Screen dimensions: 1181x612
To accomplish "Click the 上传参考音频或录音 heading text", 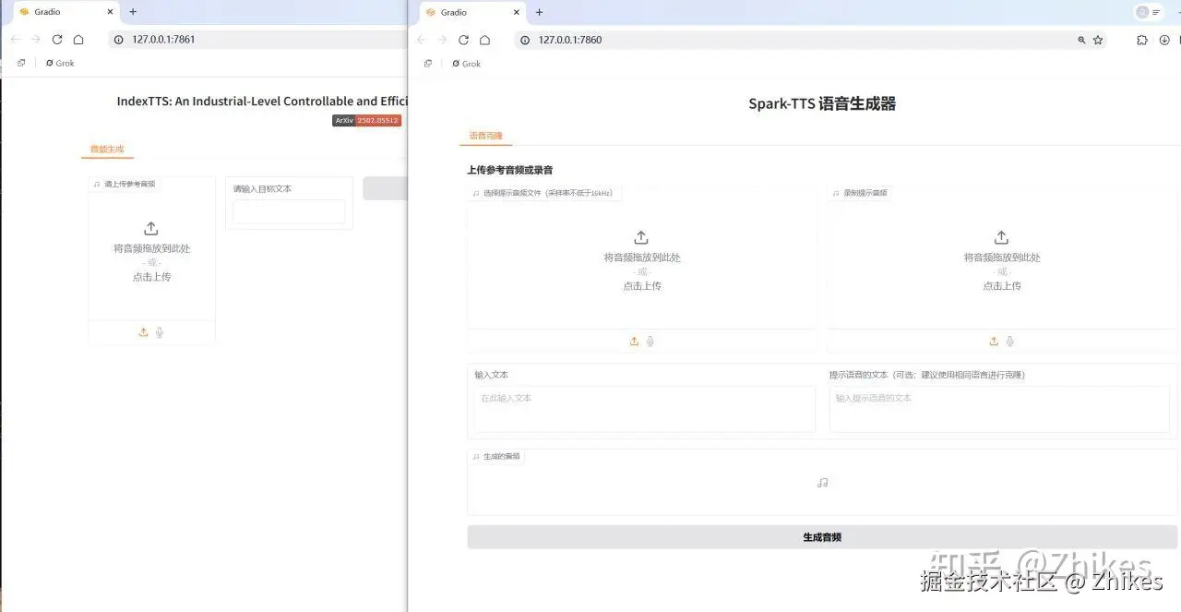I will 510,170.
